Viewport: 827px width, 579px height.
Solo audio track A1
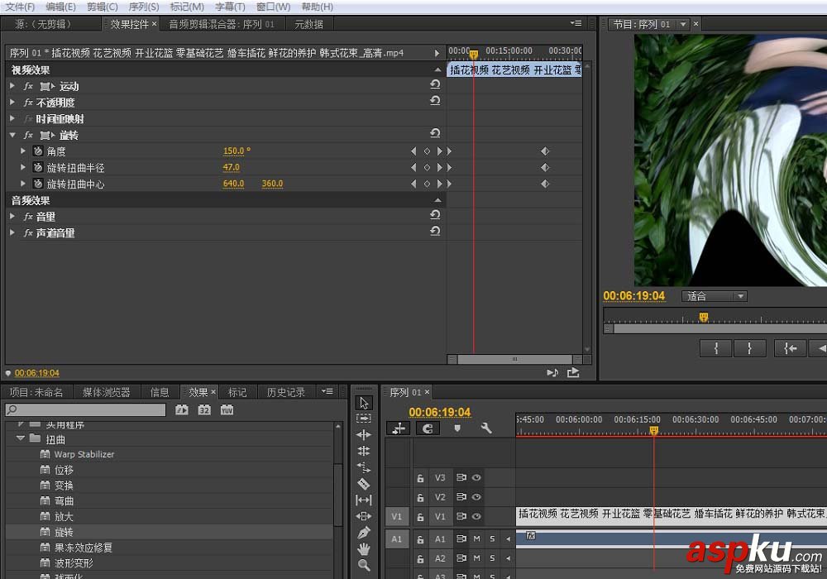pos(492,539)
